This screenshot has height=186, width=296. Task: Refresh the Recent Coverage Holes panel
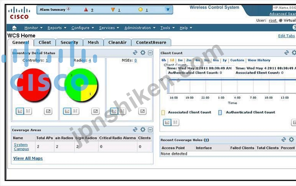tap(283, 139)
